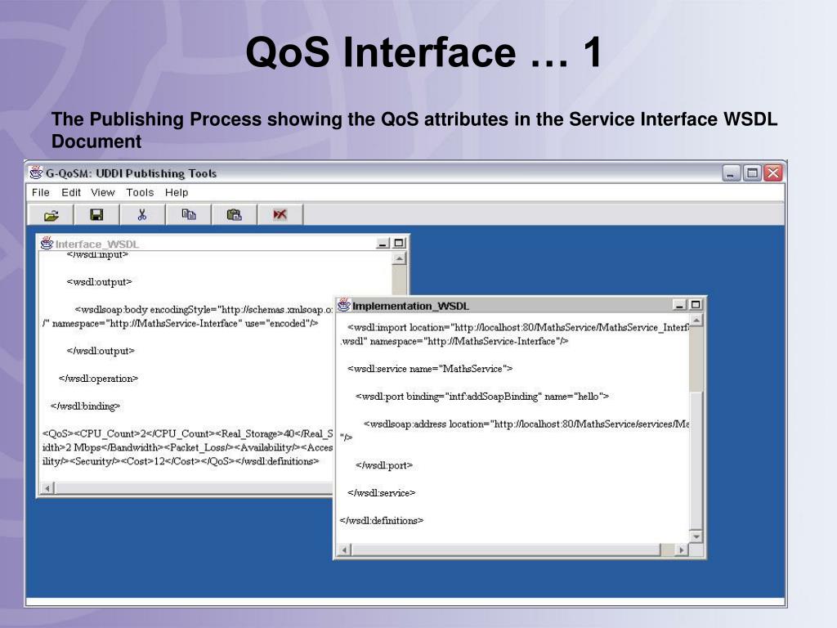Click the wsdlsoap:address location line
Viewport: 837px width, 628px height.
click(x=526, y=424)
